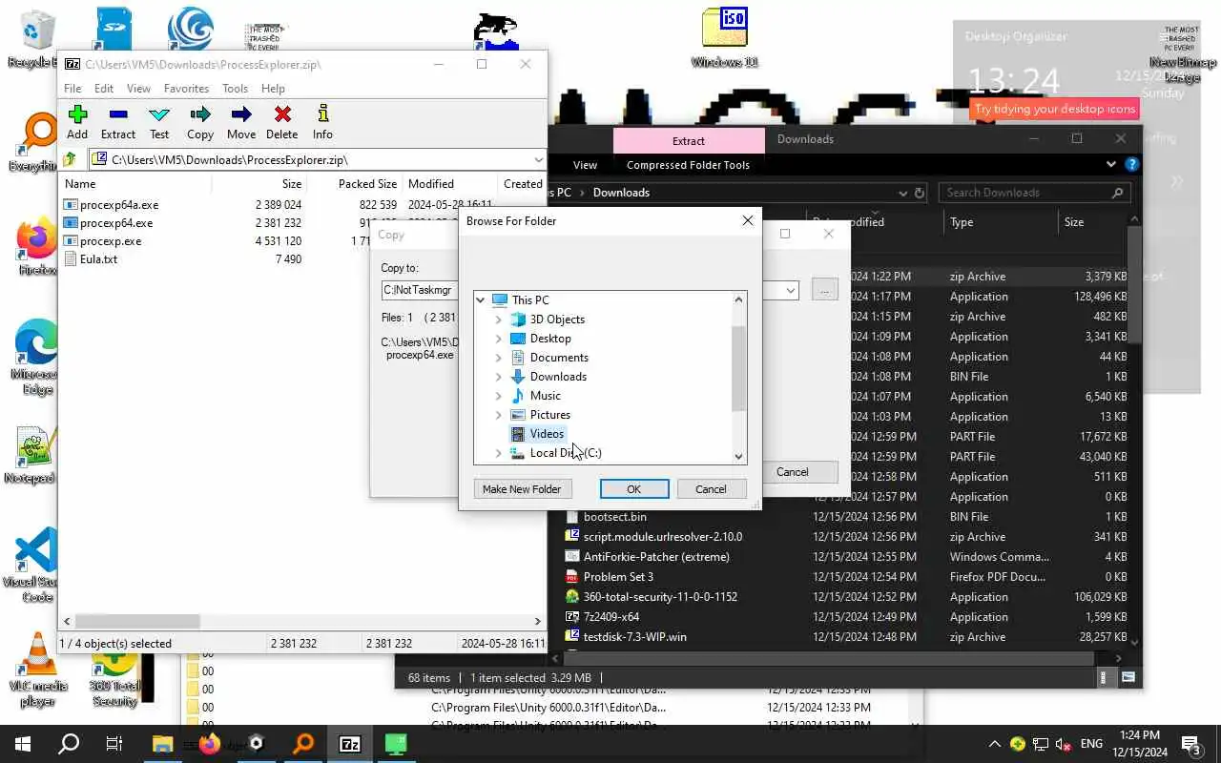Click the 7-Zip Add toolbar icon
This screenshot has width=1221, height=763.
pos(77,122)
